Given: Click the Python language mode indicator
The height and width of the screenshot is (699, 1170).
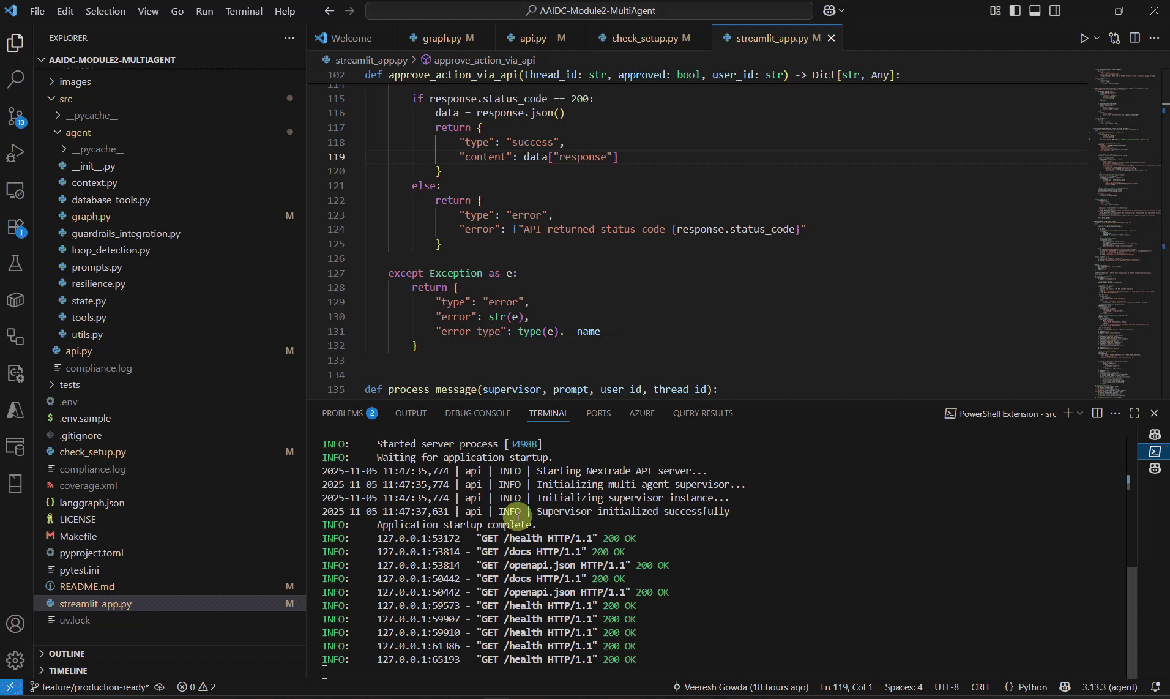Looking at the screenshot, I should pyautogui.click(x=1032, y=687).
